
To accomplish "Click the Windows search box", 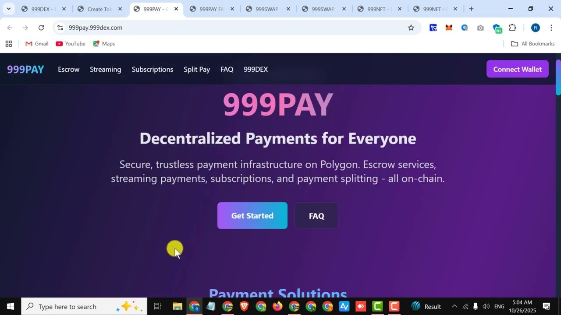I will click(x=84, y=306).
